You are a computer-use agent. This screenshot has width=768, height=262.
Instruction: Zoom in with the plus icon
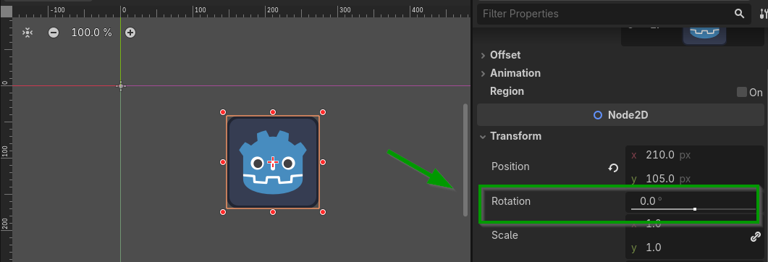pyautogui.click(x=130, y=33)
